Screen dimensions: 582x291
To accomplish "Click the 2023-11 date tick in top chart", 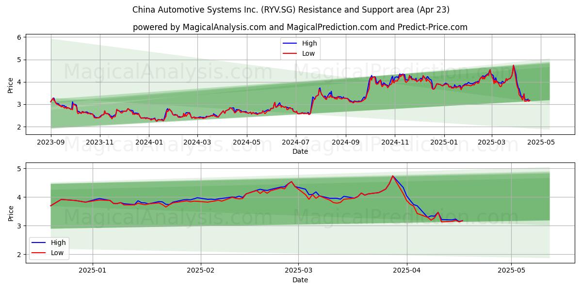I will point(100,143).
